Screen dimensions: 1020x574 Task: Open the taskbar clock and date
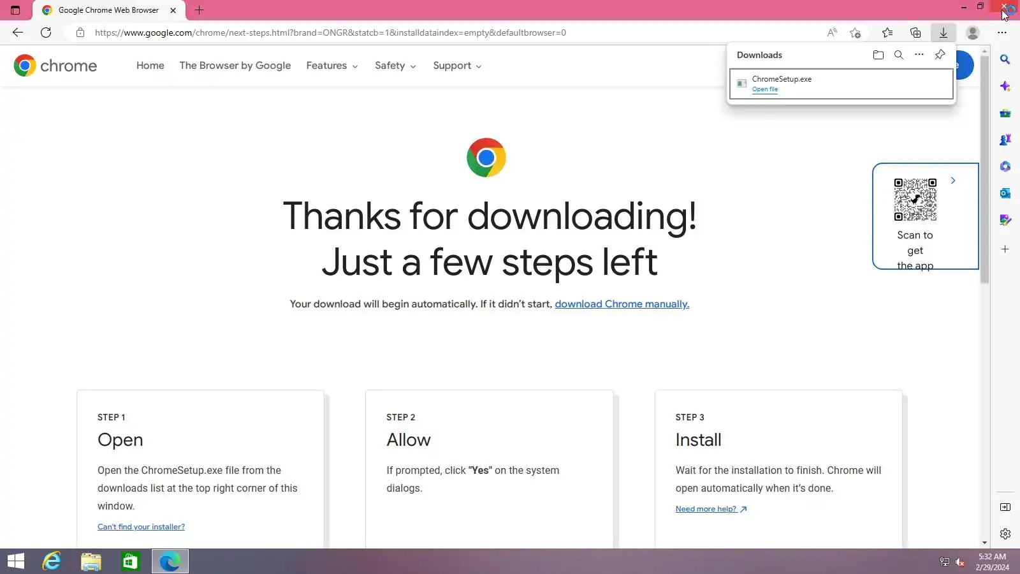(992, 562)
